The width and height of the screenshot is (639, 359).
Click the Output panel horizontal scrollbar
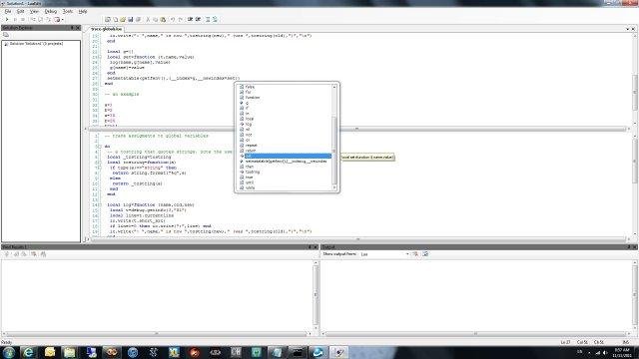[x=475, y=334]
